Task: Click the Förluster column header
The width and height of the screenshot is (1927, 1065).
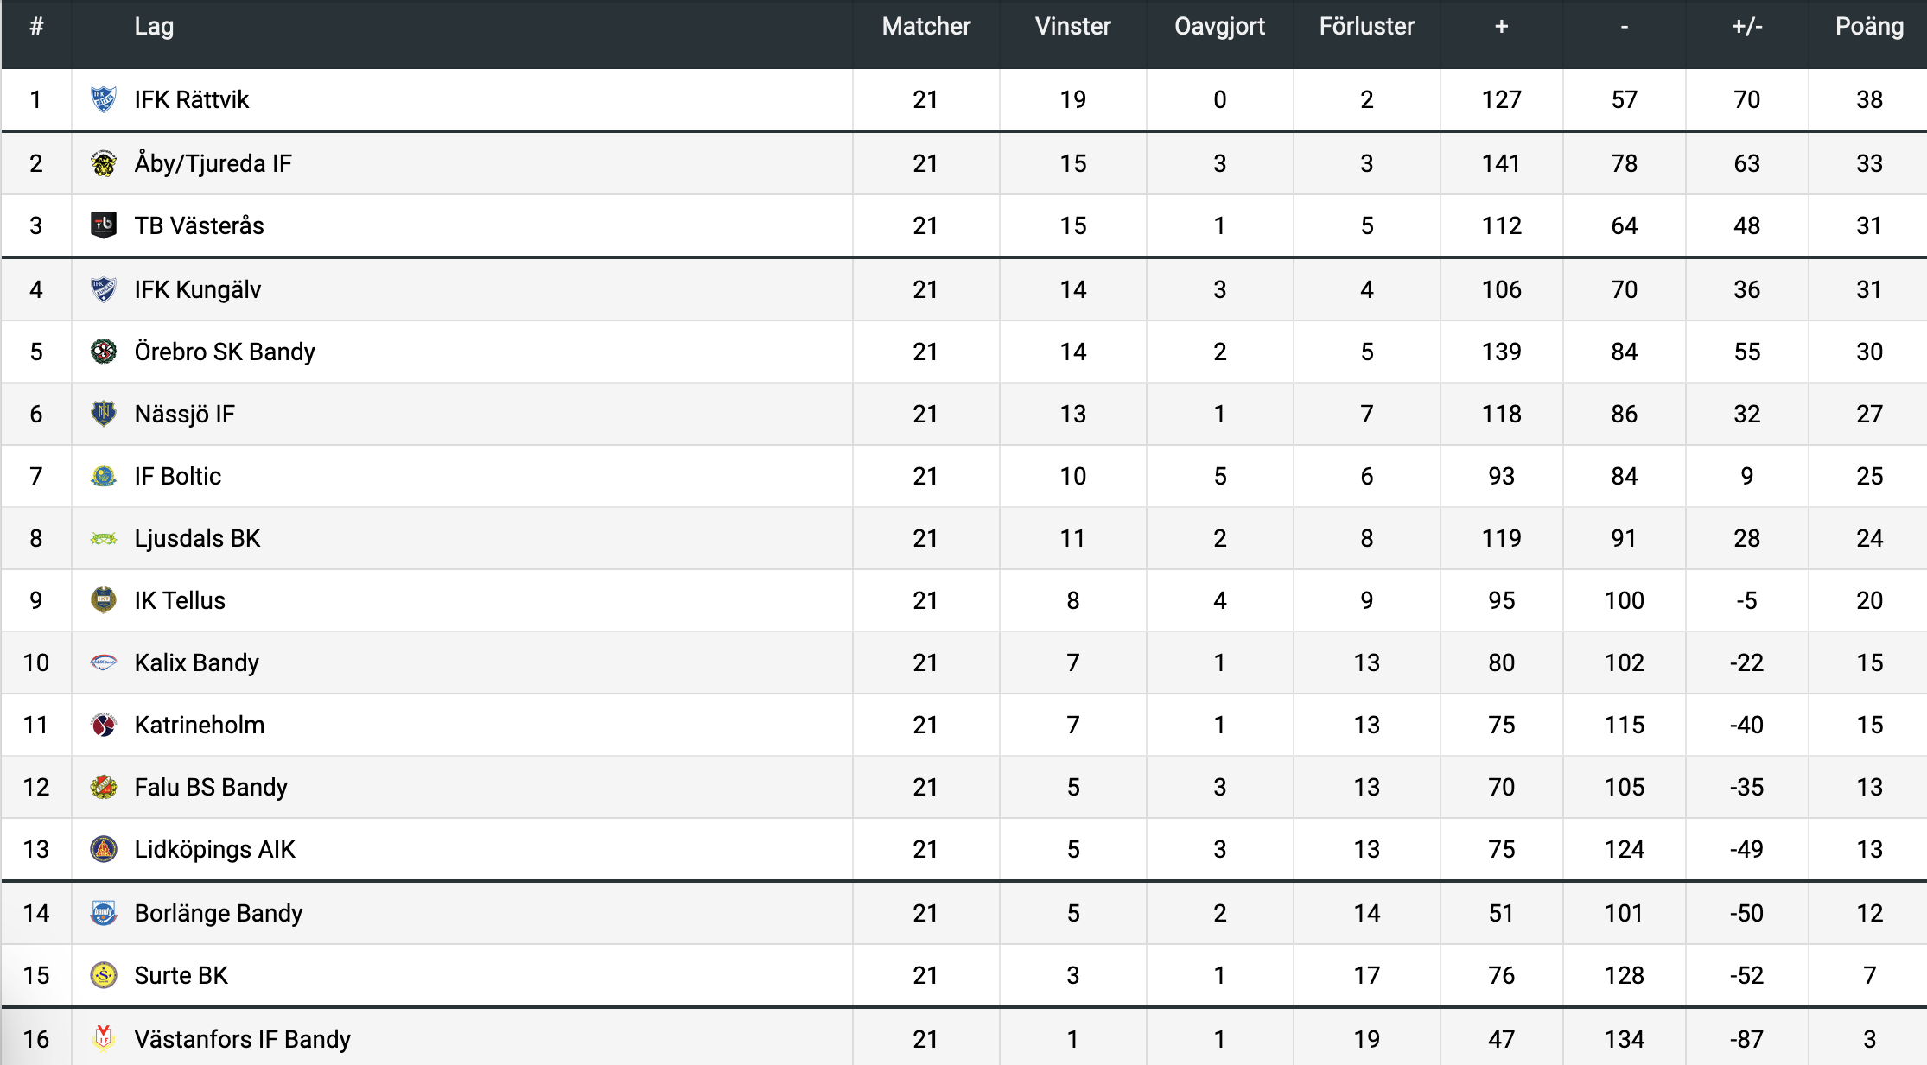Action: [1366, 26]
